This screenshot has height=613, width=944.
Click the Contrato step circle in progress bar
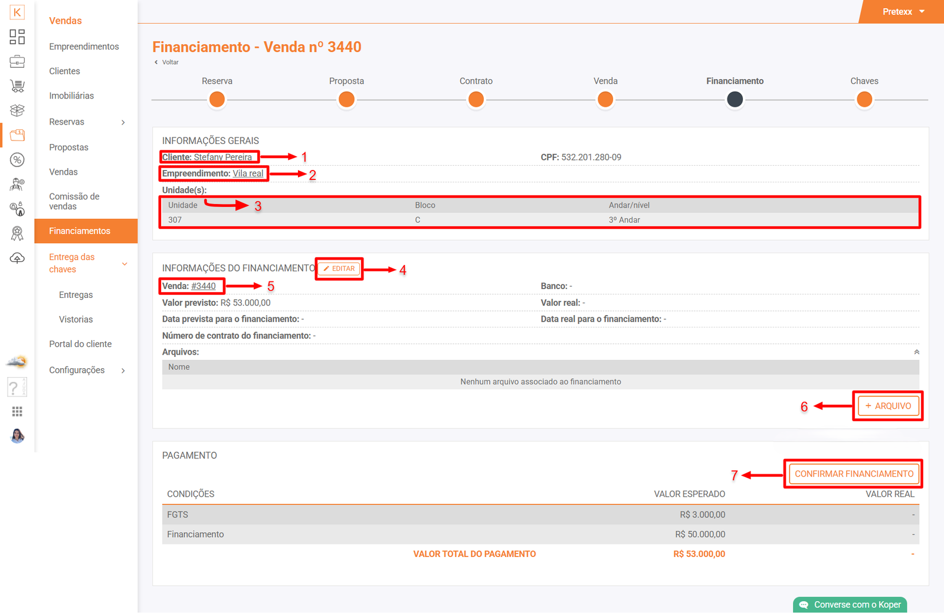[476, 100]
